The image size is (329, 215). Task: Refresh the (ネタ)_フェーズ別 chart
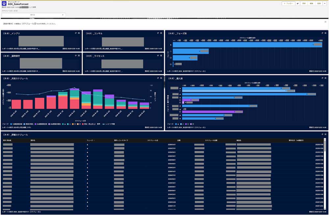322,33
